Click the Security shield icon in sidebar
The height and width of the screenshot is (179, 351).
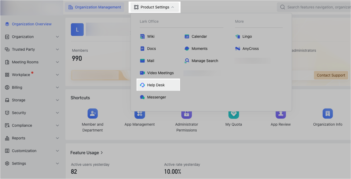coord(7,113)
